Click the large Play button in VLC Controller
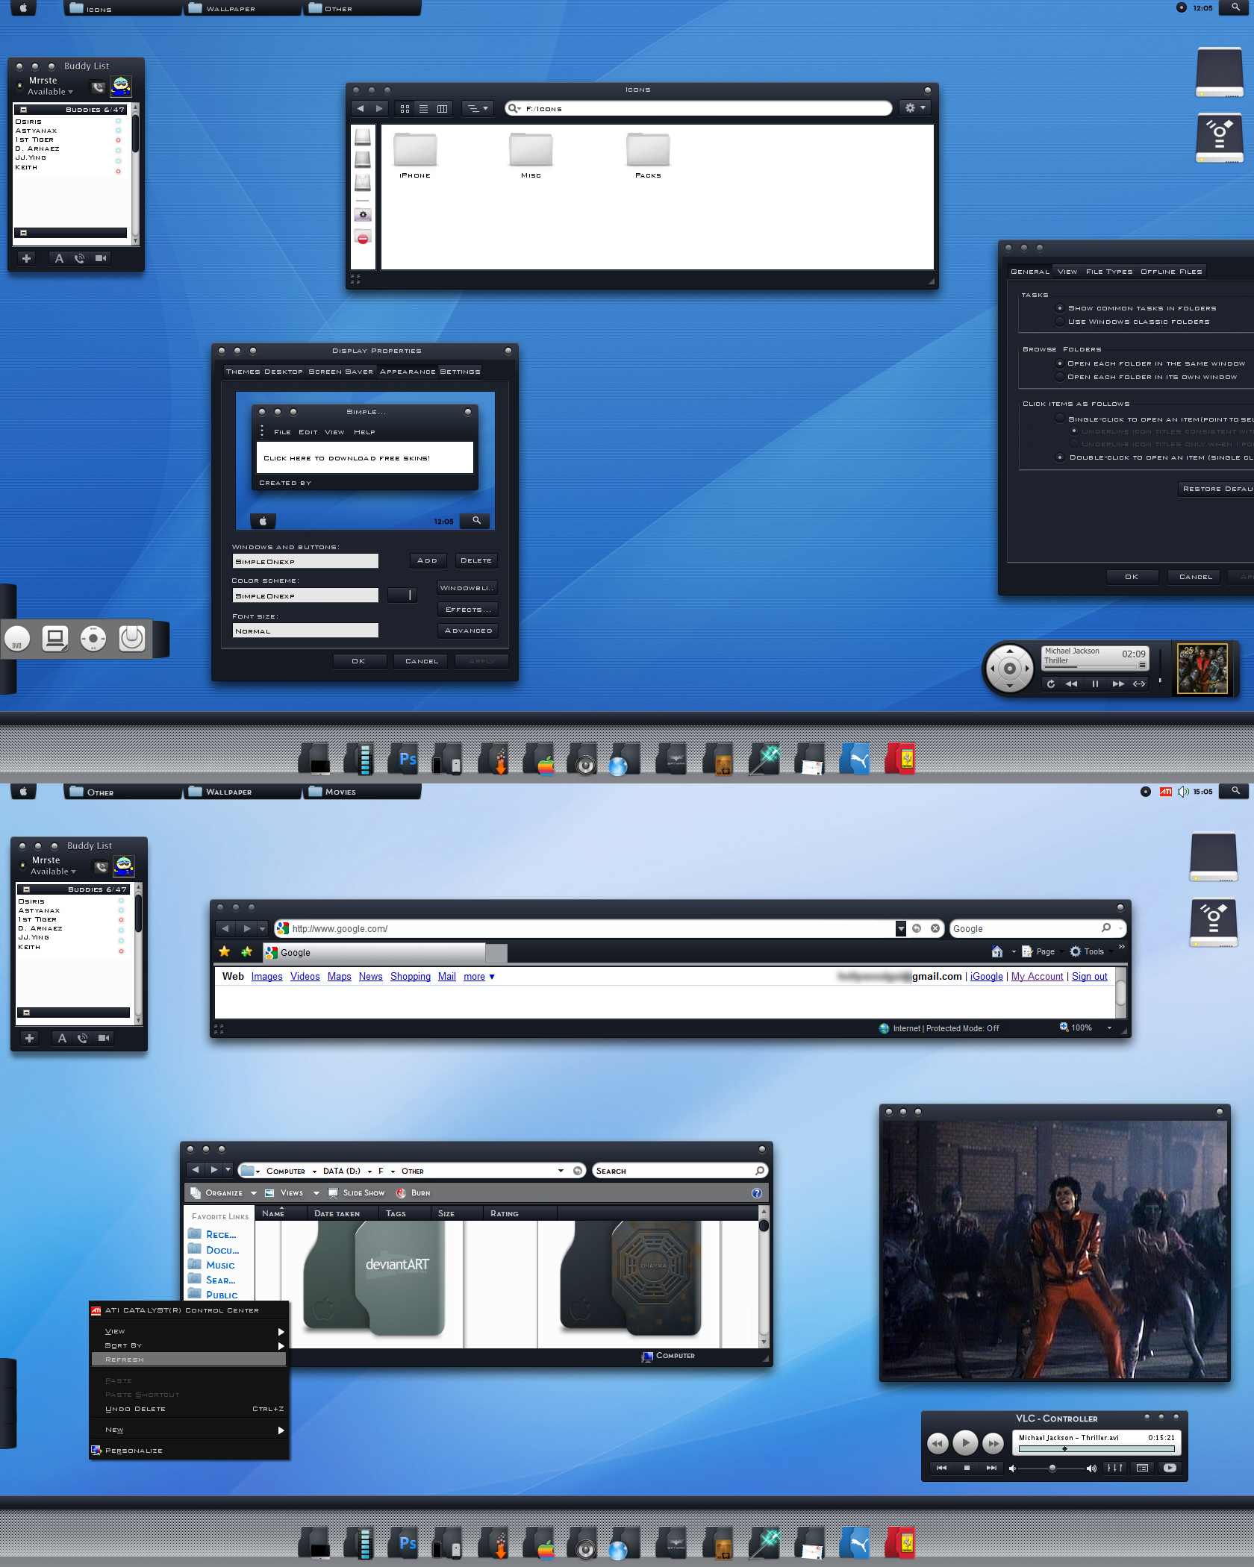 [x=965, y=1442]
